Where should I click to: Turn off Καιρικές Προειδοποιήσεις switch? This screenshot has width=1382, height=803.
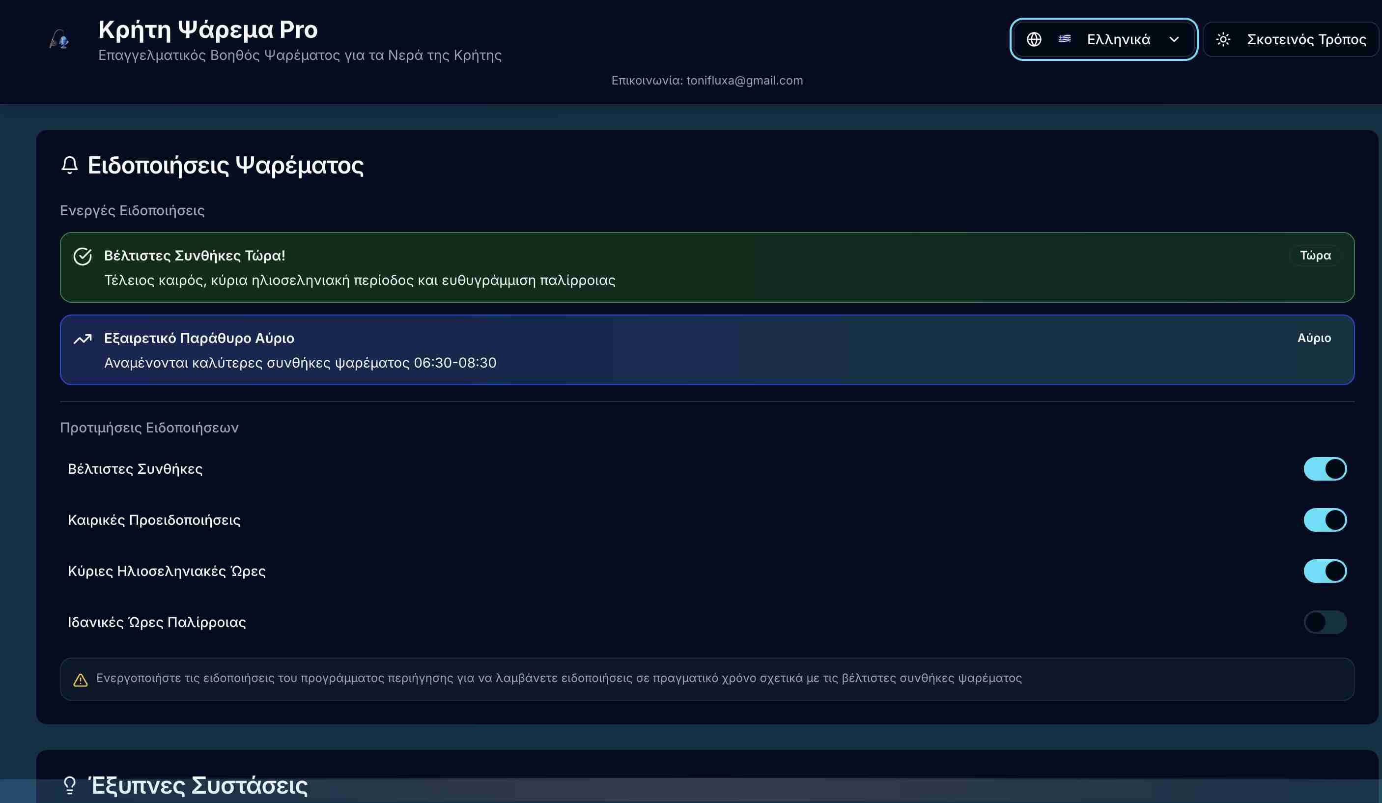(x=1325, y=520)
